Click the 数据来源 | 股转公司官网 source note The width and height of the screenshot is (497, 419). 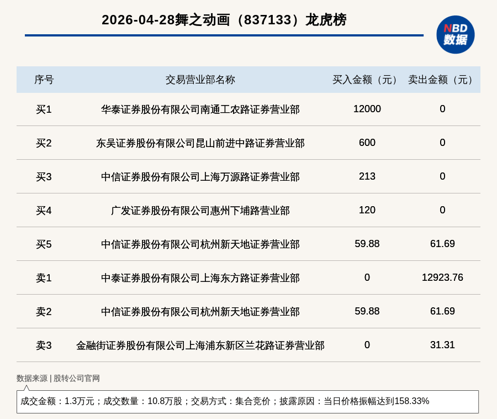click(x=58, y=378)
